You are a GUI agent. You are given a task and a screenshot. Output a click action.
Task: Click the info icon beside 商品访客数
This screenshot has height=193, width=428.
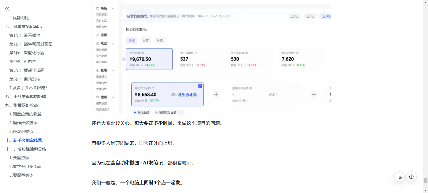297,53
